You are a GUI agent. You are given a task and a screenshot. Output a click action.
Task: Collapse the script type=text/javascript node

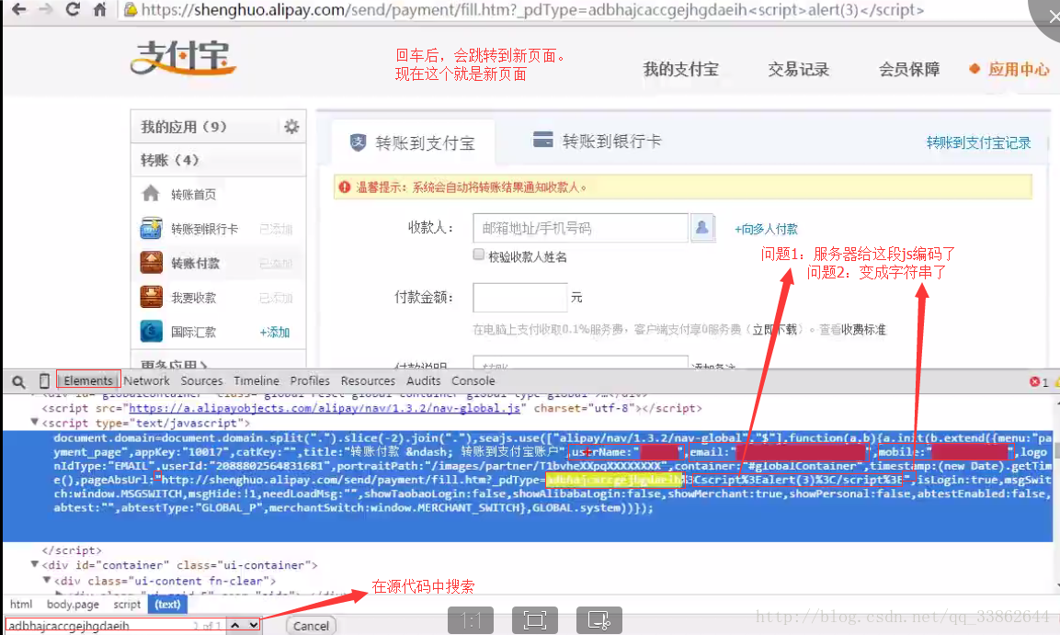click(x=35, y=422)
